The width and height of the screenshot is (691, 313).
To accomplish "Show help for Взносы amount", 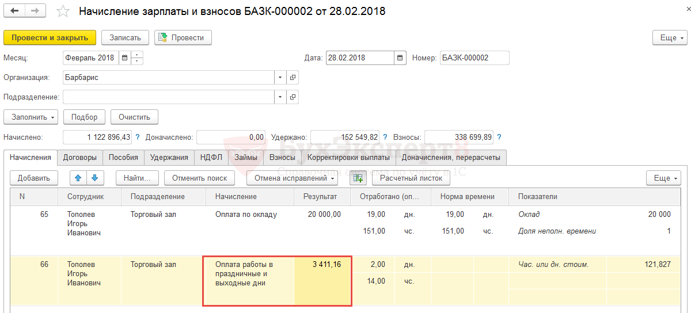I will pos(499,137).
